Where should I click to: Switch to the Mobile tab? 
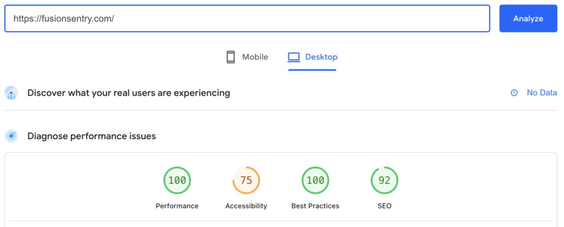coord(247,57)
